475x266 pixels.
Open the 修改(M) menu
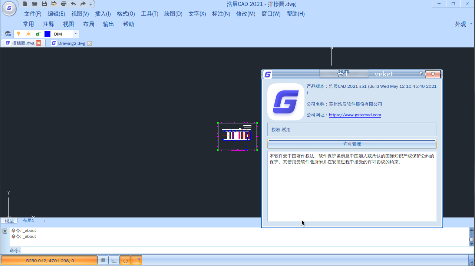click(246, 14)
